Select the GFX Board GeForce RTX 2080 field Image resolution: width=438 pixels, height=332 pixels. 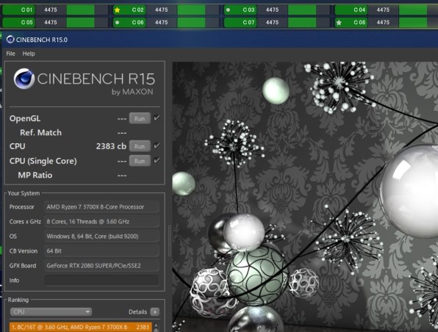[x=101, y=266]
